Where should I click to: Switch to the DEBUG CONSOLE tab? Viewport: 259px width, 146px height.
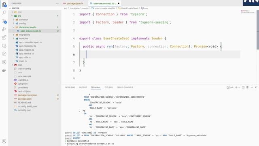pyautogui.click(x=125, y=87)
